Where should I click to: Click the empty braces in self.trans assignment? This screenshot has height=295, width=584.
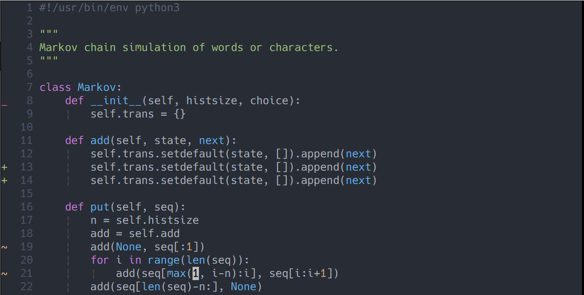coord(180,114)
